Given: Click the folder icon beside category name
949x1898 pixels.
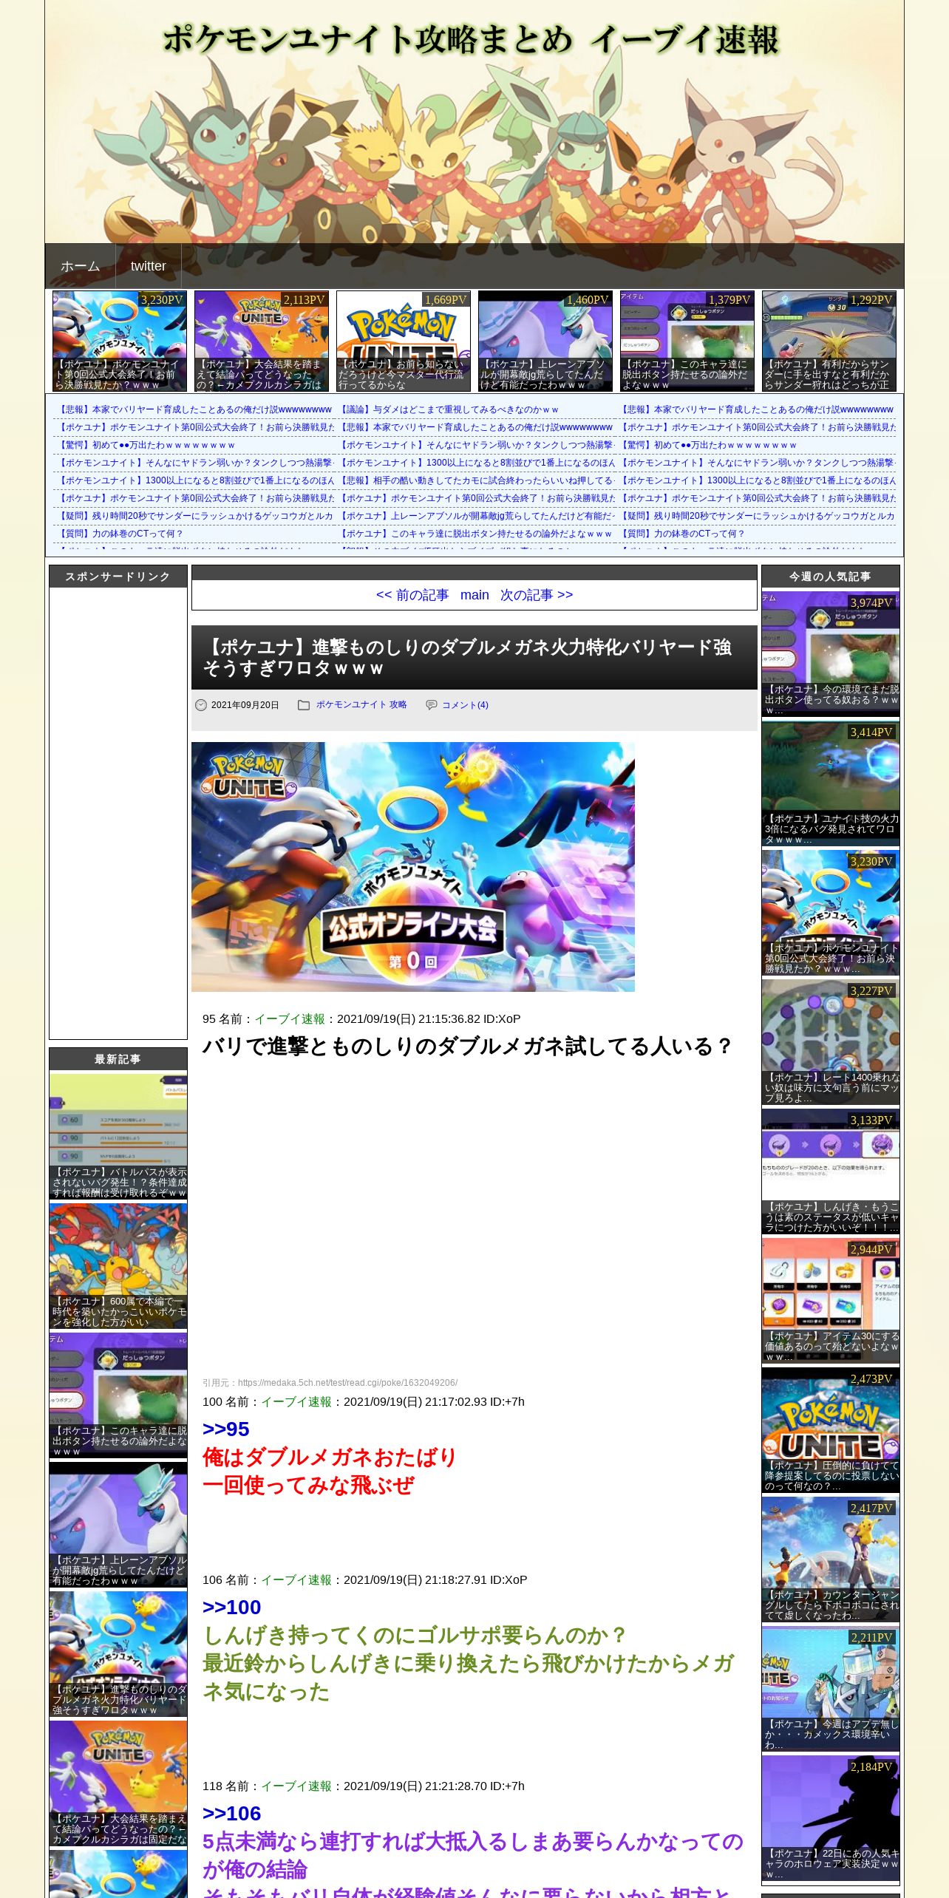Looking at the screenshot, I should pos(304,705).
